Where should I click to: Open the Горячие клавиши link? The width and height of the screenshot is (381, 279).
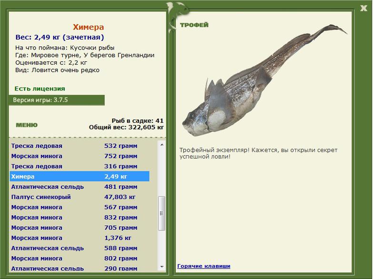[x=204, y=266]
